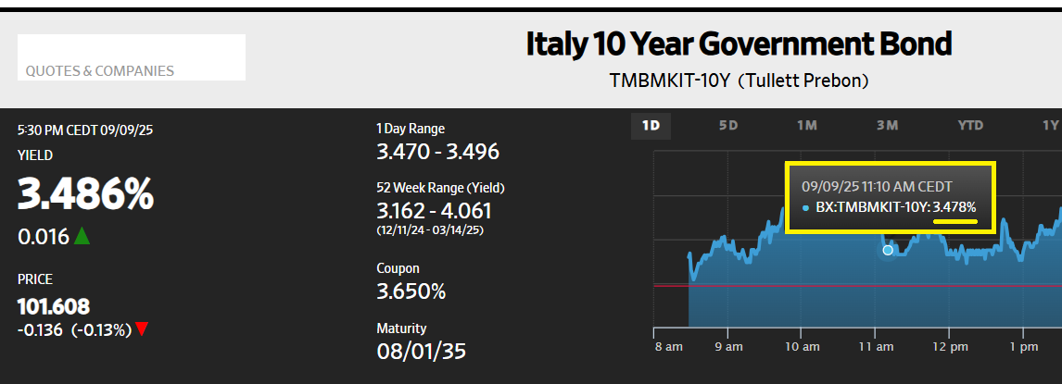Click the 101.608 price value

pyautogui.click(x=54, y=306)
